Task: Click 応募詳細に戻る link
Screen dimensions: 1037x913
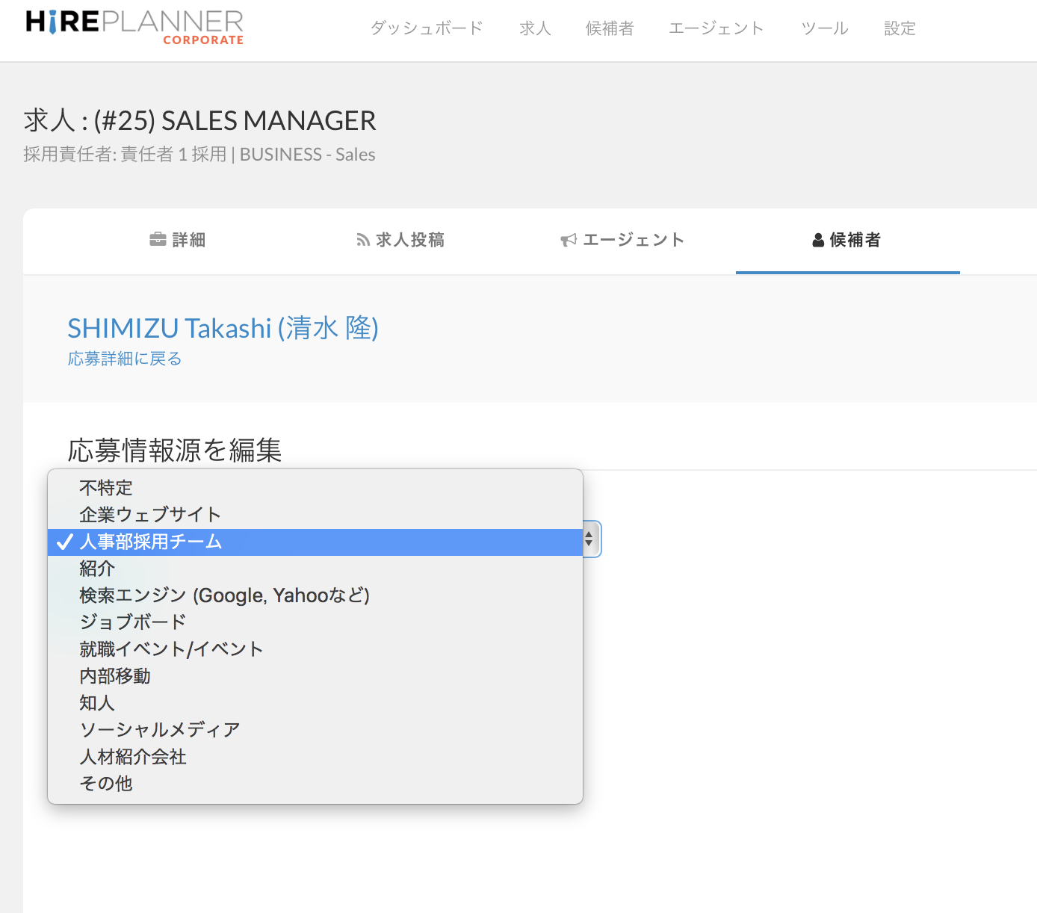Action: click(x=125, y=359)
